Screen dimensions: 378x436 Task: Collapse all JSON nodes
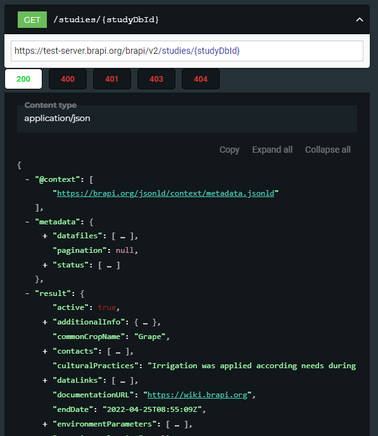pos(328,150)
